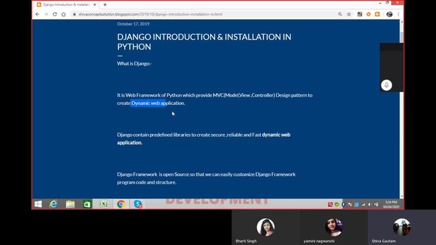The image size is (436, 245).
Task: Click the 'Django Framework is open Source' paragraph
Action: [206, 178]
